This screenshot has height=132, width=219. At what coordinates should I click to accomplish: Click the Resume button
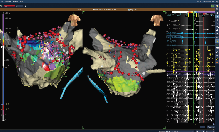click(x=211, y=127)
